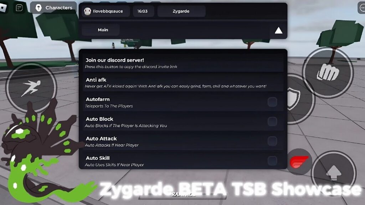Toggle the Auto Skill checkbox

272,161
